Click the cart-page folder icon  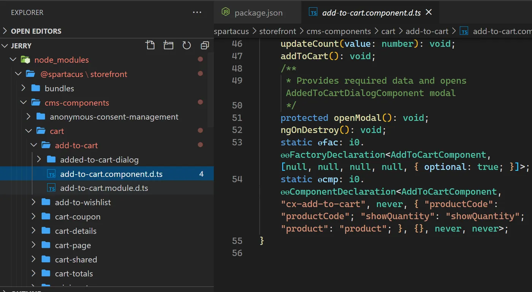click(x=46, y=245)
